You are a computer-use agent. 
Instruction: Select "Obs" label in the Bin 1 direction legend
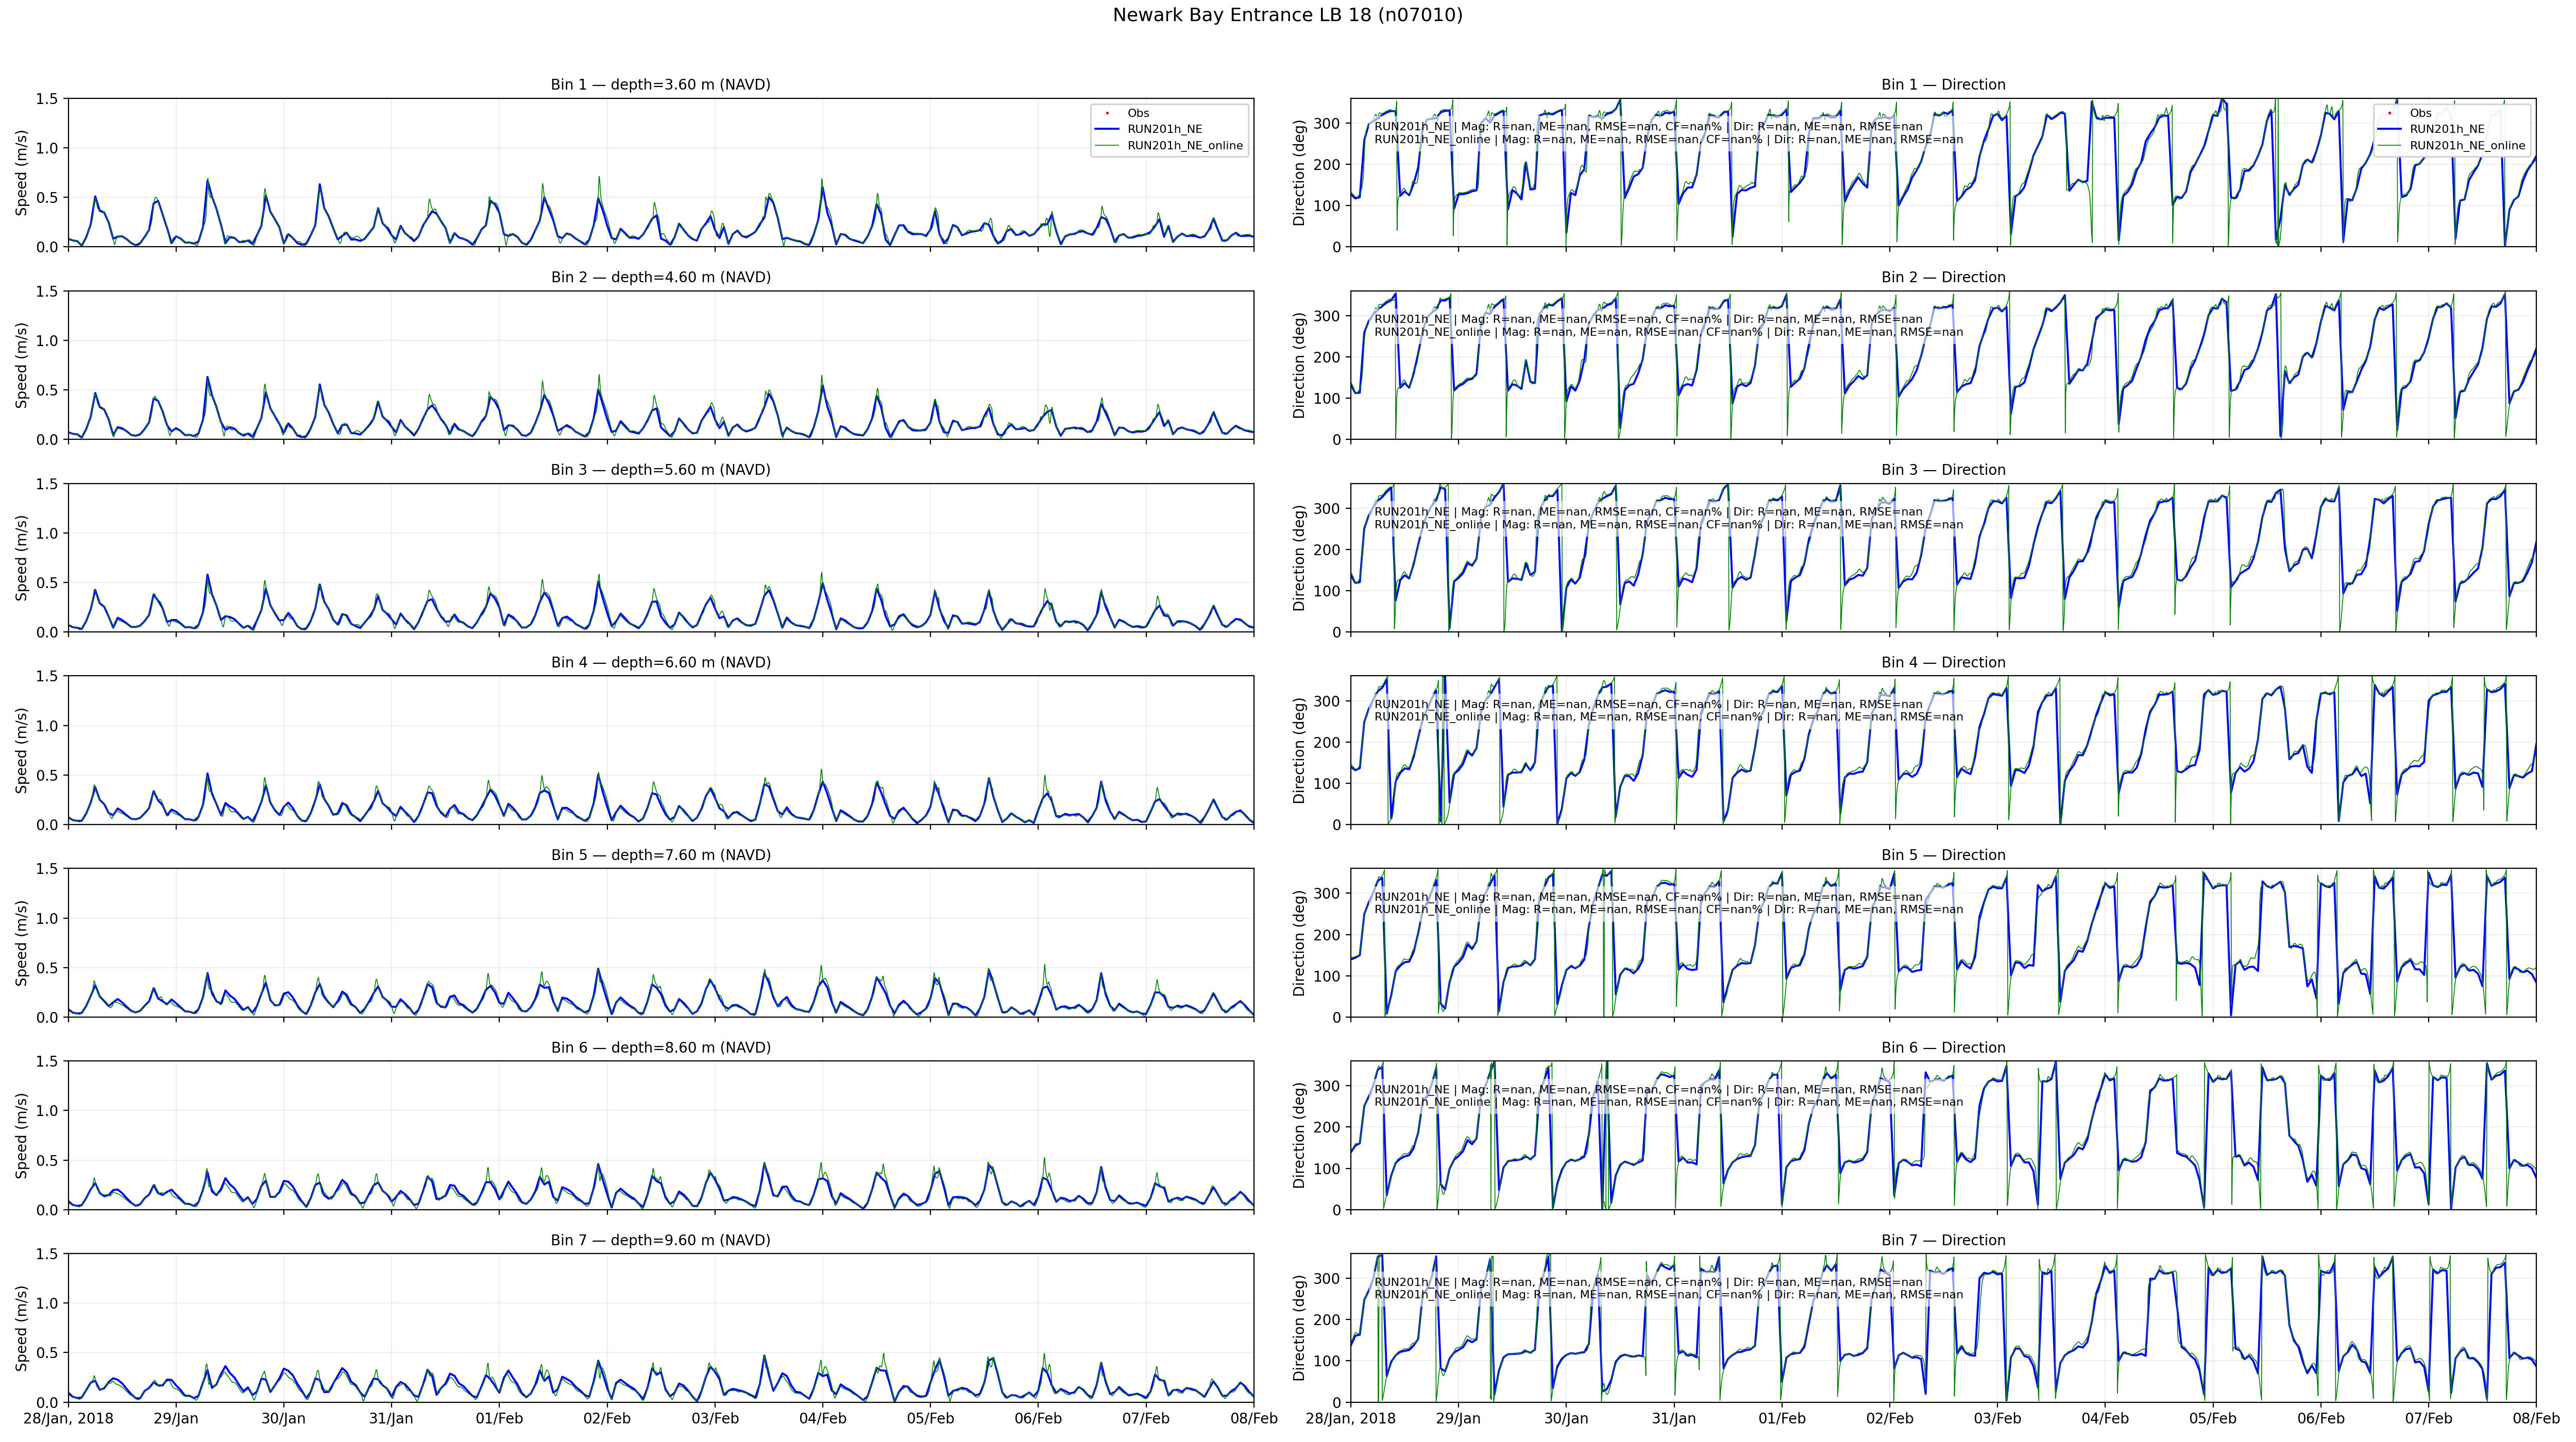click(x=2420, y=113)
